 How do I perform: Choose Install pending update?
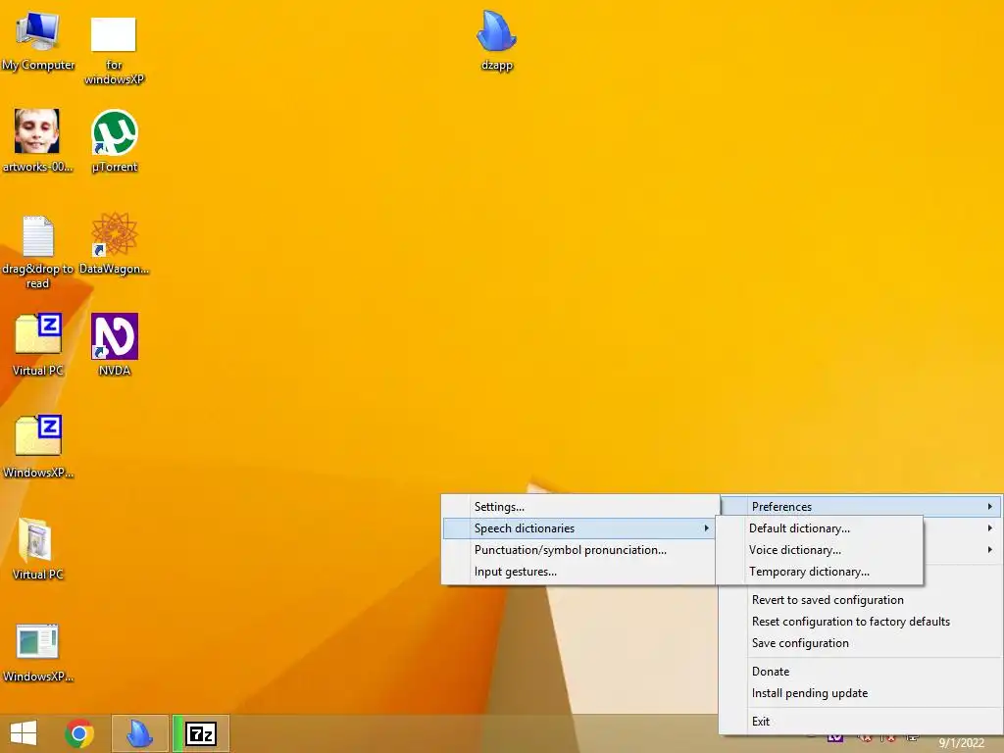(x=861, y=693)
